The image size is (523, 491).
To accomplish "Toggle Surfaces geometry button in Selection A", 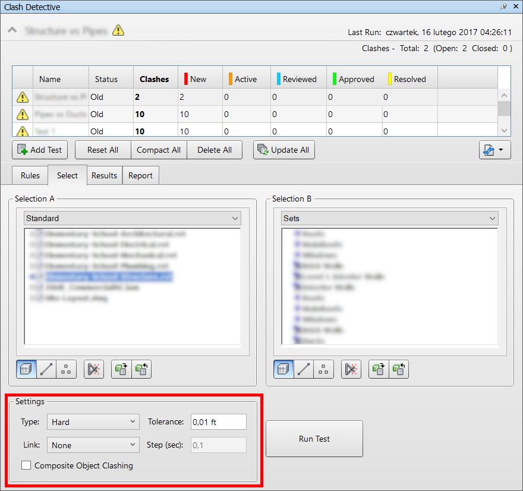I will click(27, 369).
